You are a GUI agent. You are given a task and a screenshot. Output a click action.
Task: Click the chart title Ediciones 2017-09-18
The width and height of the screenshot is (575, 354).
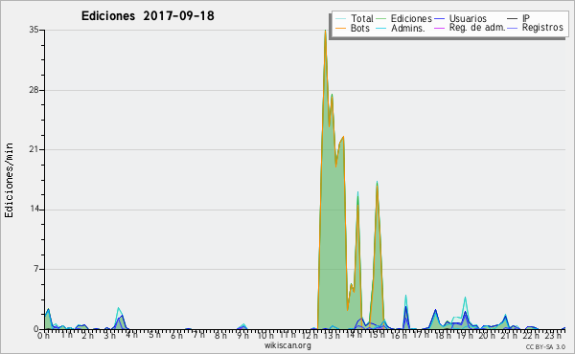tap(148, 16)
